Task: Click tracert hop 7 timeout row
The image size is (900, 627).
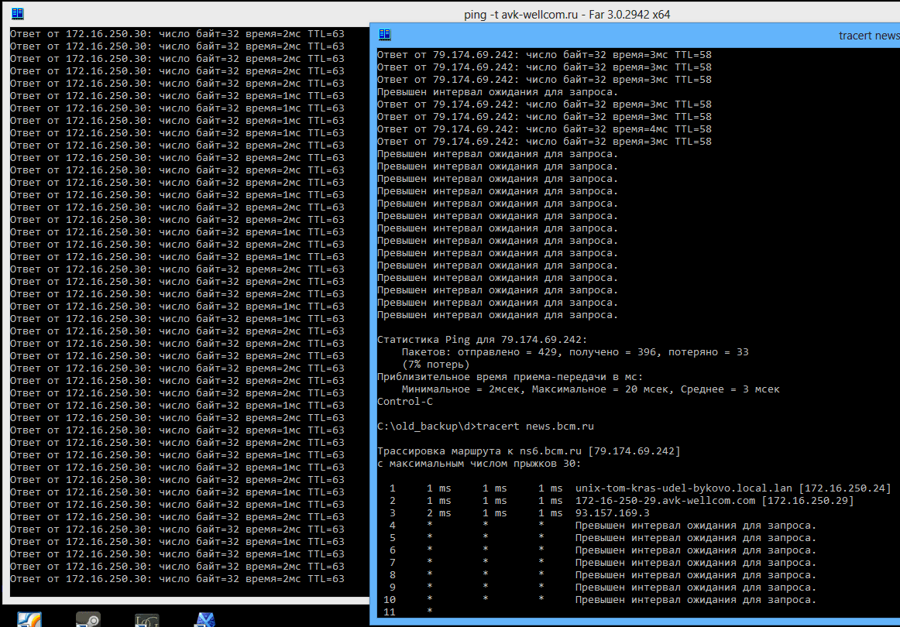Action: (x=603, y=563)
